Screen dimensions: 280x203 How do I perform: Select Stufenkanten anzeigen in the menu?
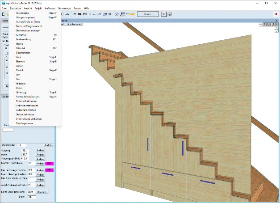(x=35, y=30)
